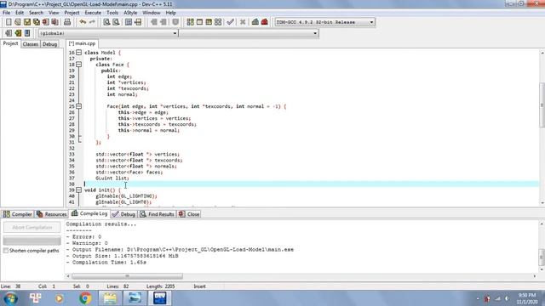Click the Redo toolbar icon
Viewport: 545px width, 306px height.
pyautogui.click(x=92, y=22)
